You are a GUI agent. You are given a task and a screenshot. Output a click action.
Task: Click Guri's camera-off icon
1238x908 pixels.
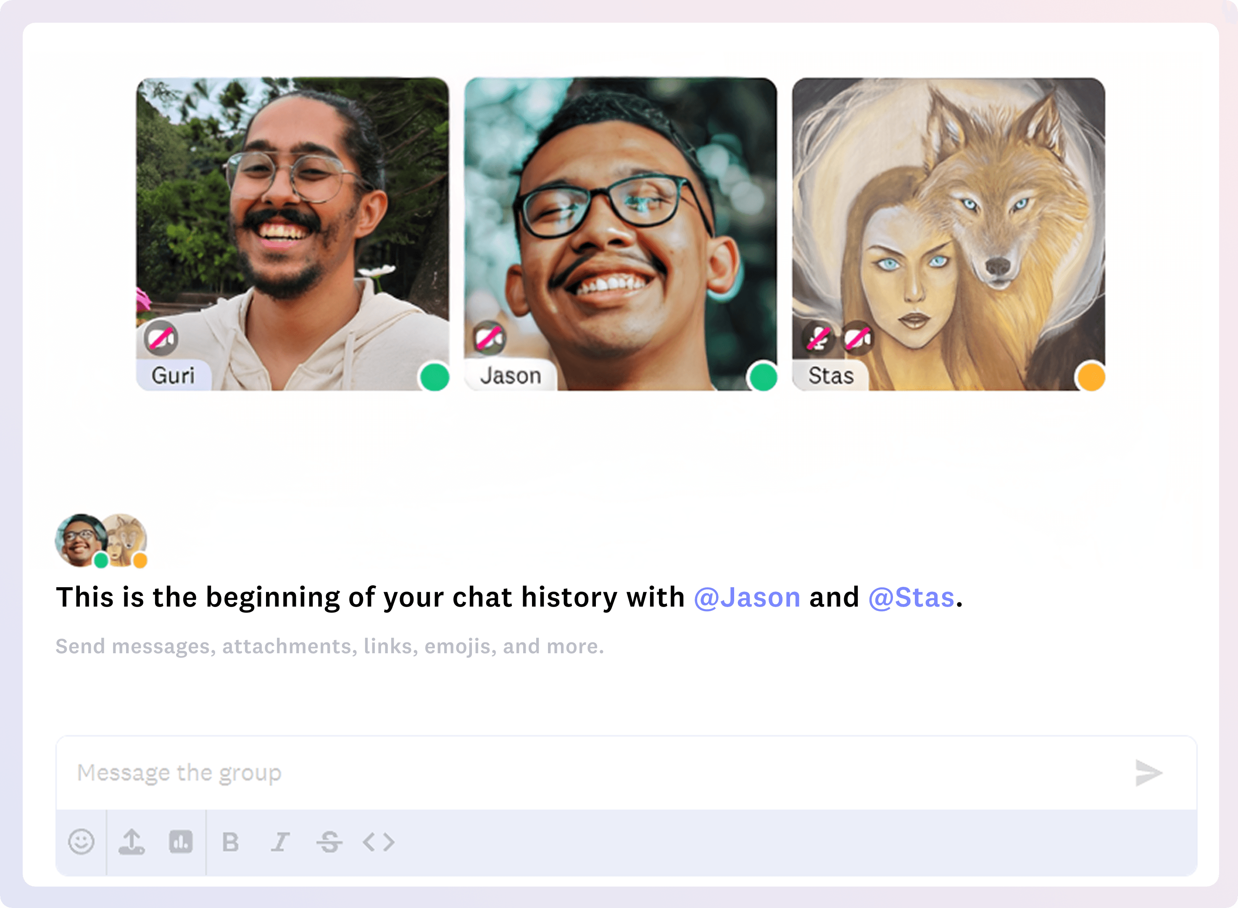pyautogui.click(x=161, y=338)
